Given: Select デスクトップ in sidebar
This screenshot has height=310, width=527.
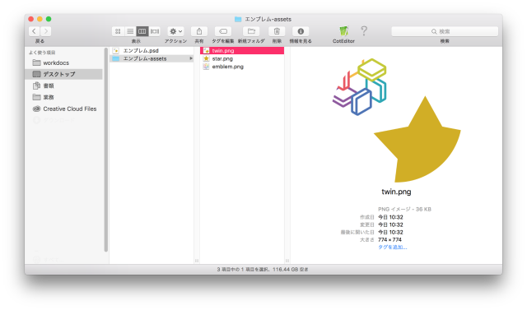Looking at the screenshot, I should point(64,74).
